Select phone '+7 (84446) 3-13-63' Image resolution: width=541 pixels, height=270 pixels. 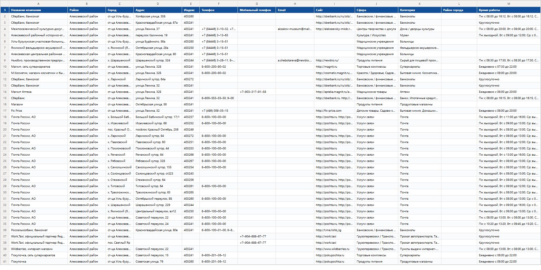coord(219,35)
